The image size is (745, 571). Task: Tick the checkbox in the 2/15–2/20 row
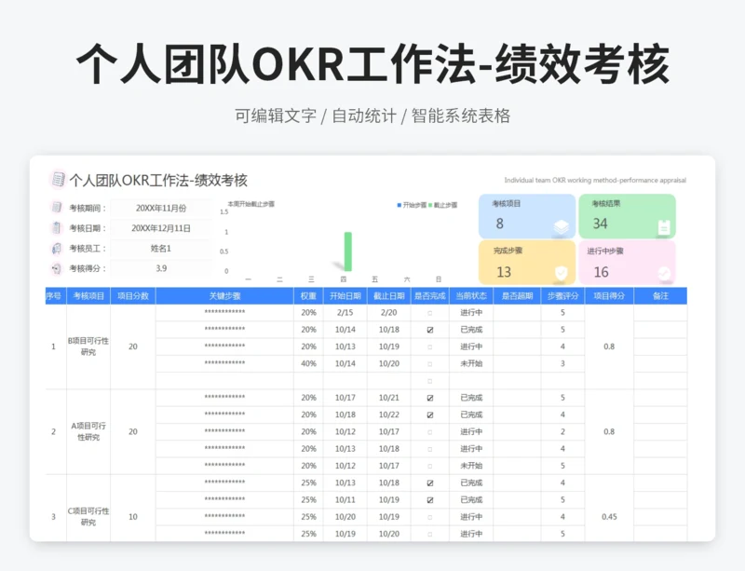[x=430, y=313]
